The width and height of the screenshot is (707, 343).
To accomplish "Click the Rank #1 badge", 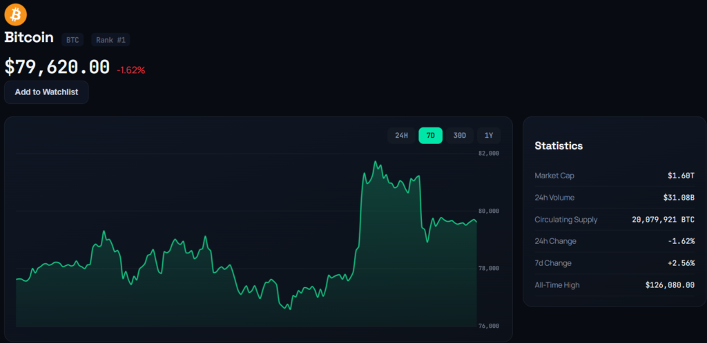I will click(110, 40).
